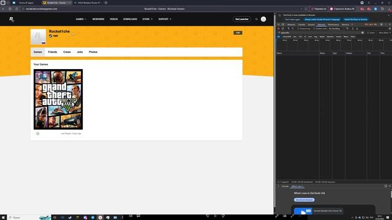Click the DevTools inspect element icon

click(279, 24)
